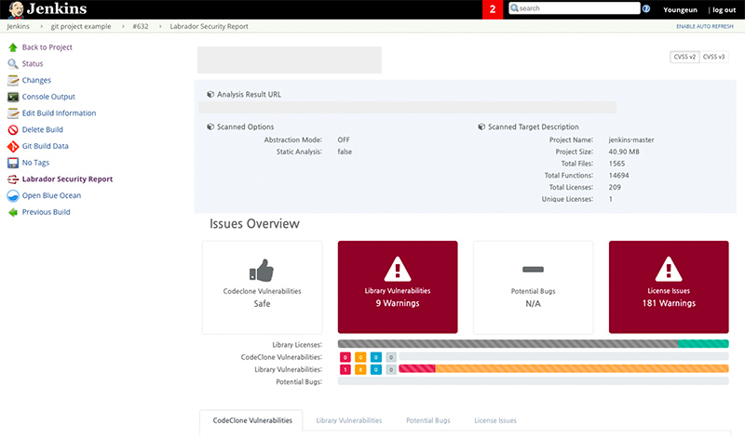Click the Open Blue Ocean icon
Image resolution: width=745 pixels, height=437 pixels.
click(x=13, y=195)
